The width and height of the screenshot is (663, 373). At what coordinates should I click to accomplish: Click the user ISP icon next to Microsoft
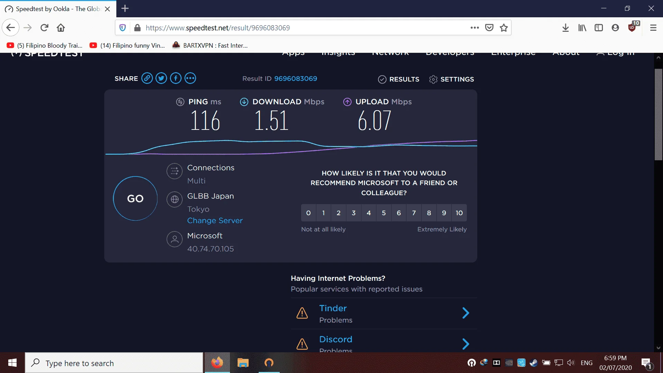174,239
